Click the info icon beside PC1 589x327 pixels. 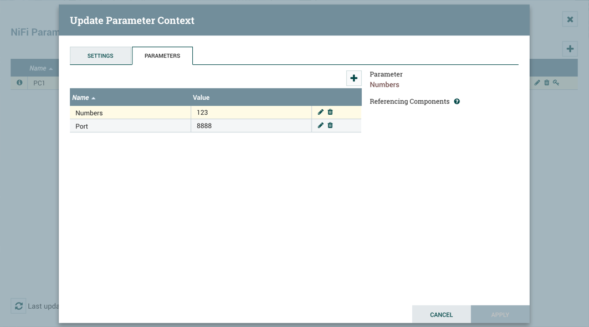click(x=19, y=83)
